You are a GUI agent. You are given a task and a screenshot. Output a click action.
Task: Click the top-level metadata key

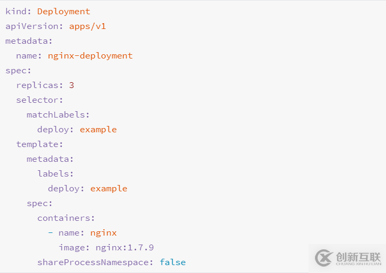[x=28, y=41]
